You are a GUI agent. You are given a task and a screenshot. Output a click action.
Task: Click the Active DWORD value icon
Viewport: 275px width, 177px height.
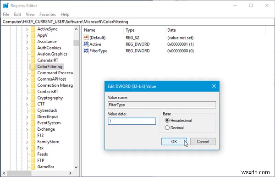[x=86, y=44]
